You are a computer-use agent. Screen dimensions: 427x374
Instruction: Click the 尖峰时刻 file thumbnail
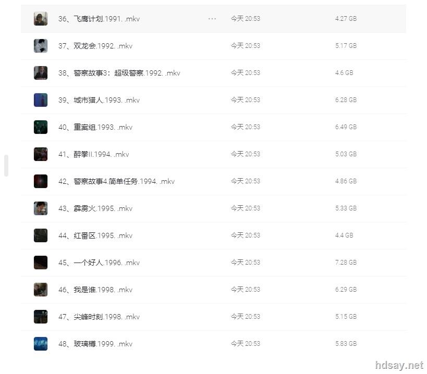pyautogui.click(x=41, y=317)
